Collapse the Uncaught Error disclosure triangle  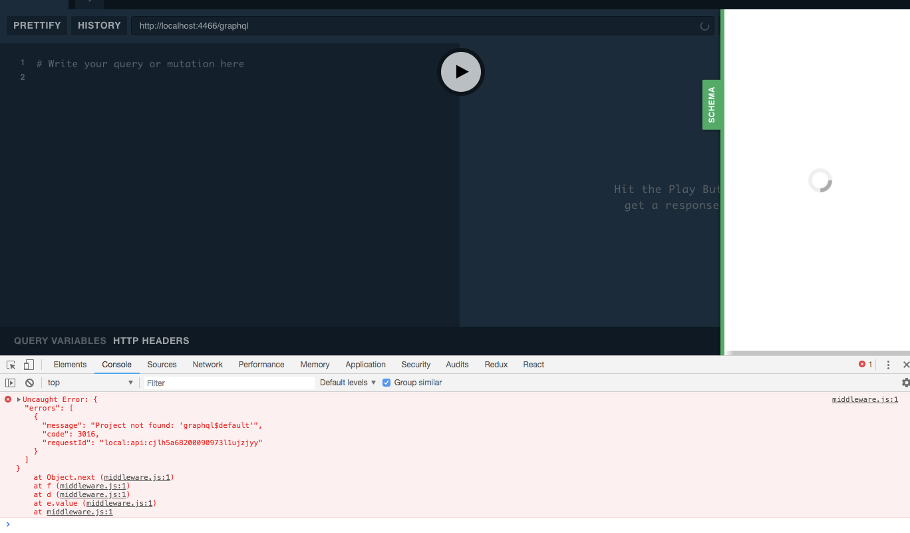[19, 399]
